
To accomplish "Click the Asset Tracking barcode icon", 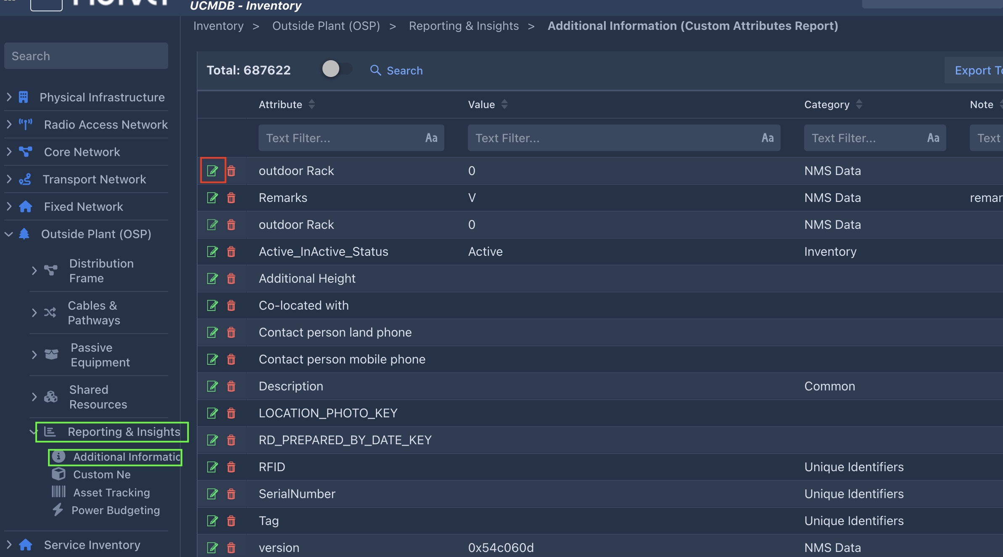I will (x=58, y=492).
